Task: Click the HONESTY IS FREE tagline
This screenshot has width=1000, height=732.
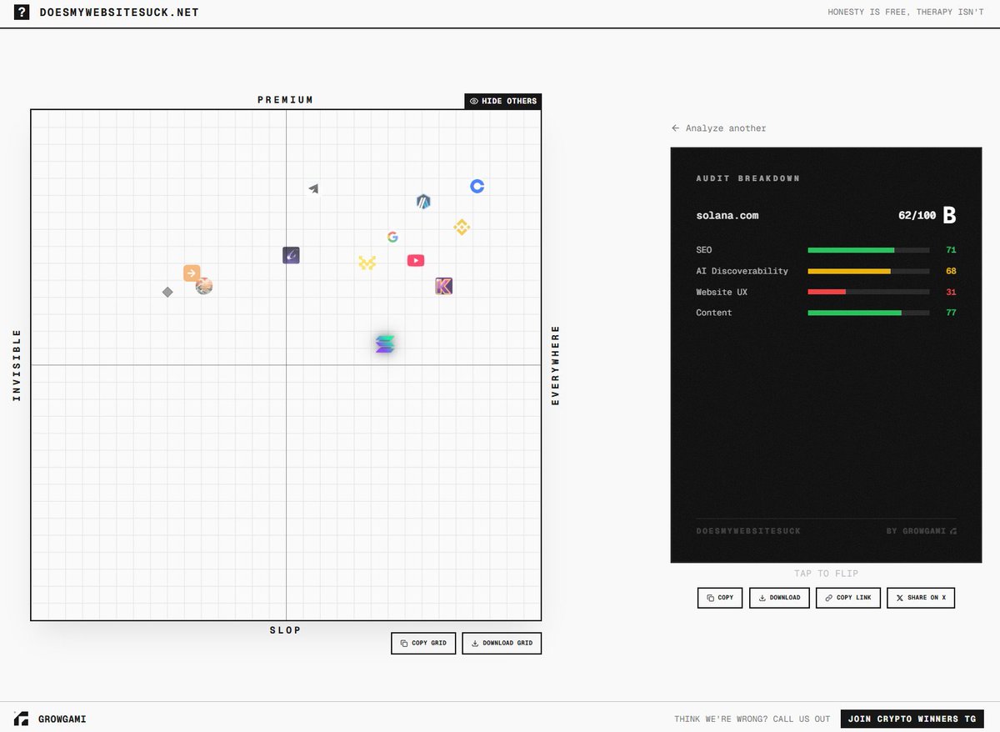Action: pos(906,13)
